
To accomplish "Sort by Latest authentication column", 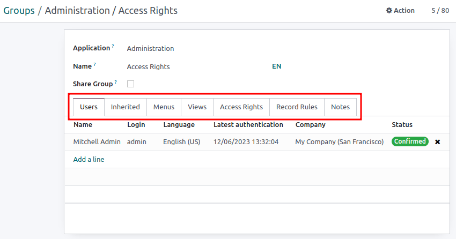I will click(248, 125).
